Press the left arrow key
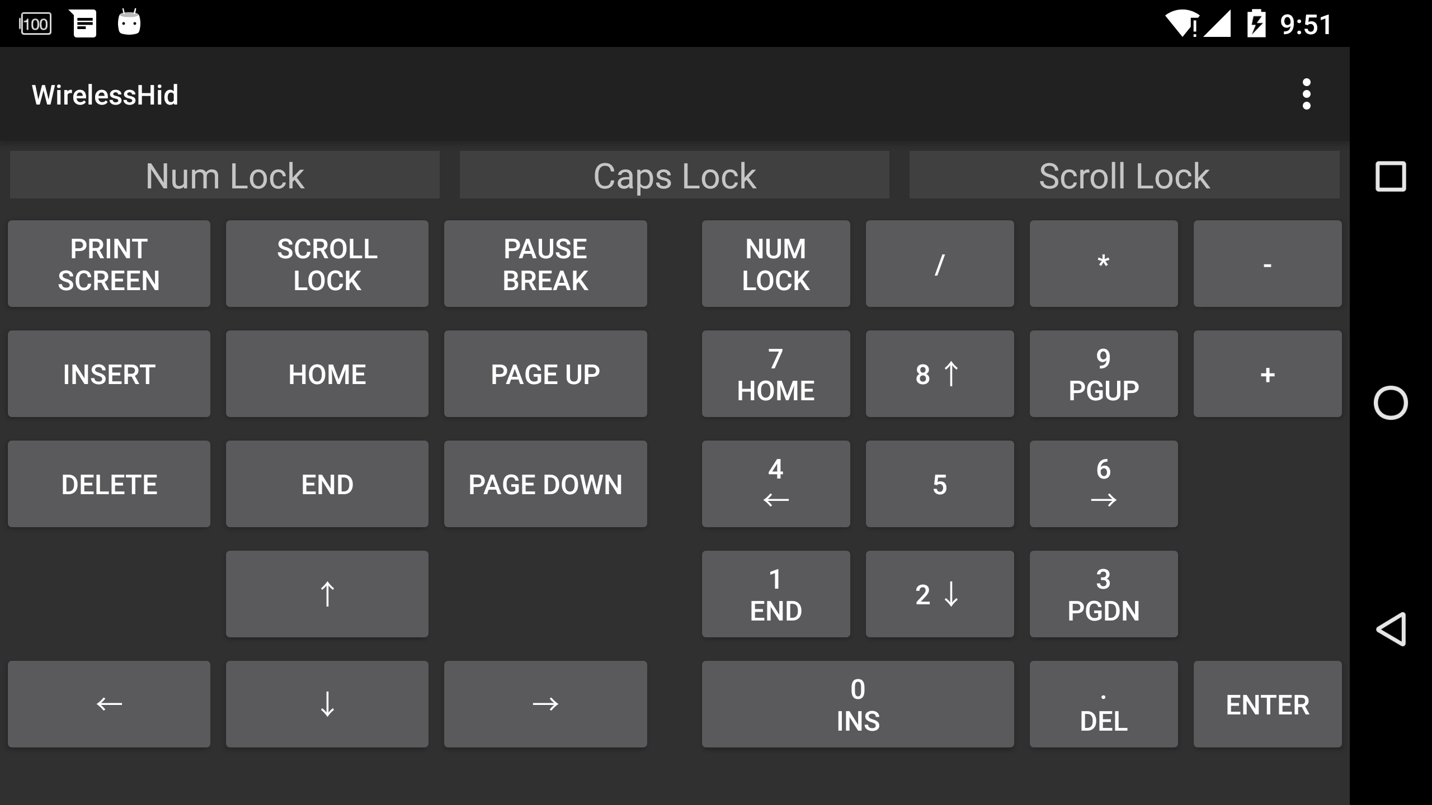The width and height of the screenshot is (1432, 805). point(108,704)
